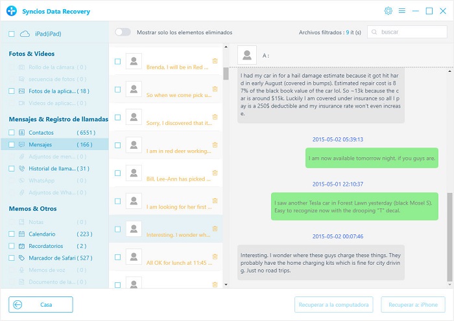The height and width of the screenshot is (321, 454).
Task: Click the Fotos de la aplicación picture icon
Action: [21, 91]
